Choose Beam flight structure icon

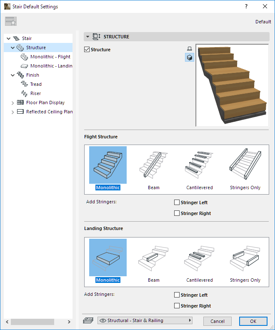click(x=154, y=165)
